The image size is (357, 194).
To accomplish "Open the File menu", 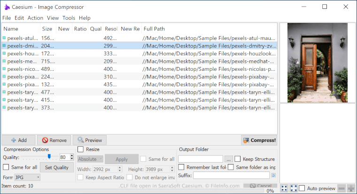I will [x=7, y=18].
